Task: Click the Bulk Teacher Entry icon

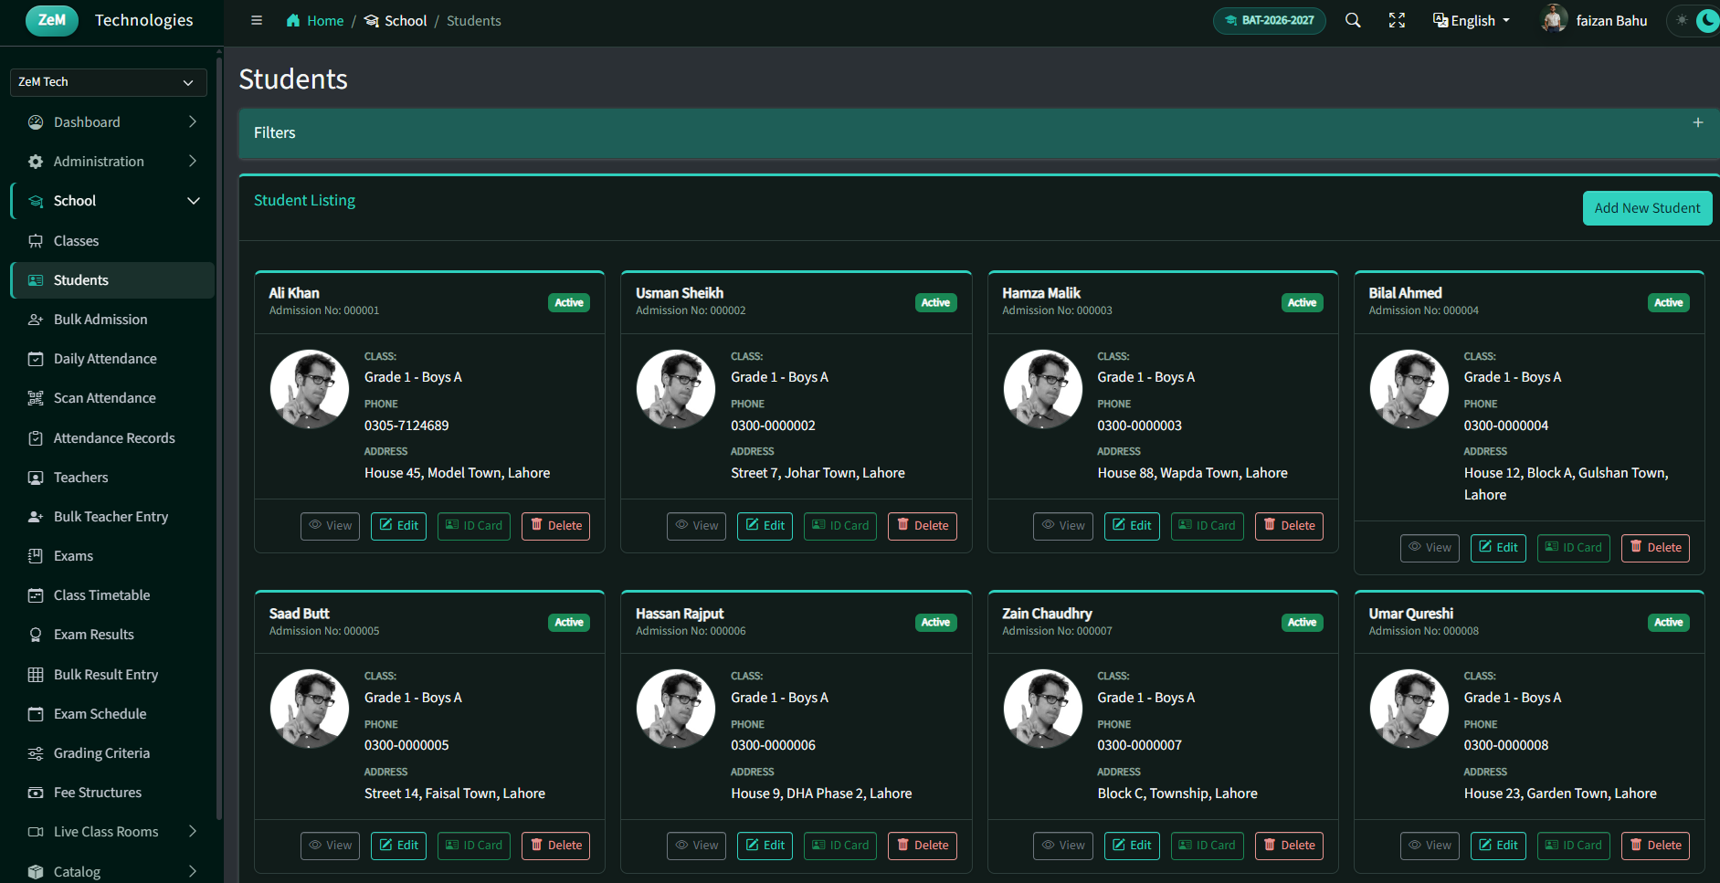Action: [x=36, y=517]
